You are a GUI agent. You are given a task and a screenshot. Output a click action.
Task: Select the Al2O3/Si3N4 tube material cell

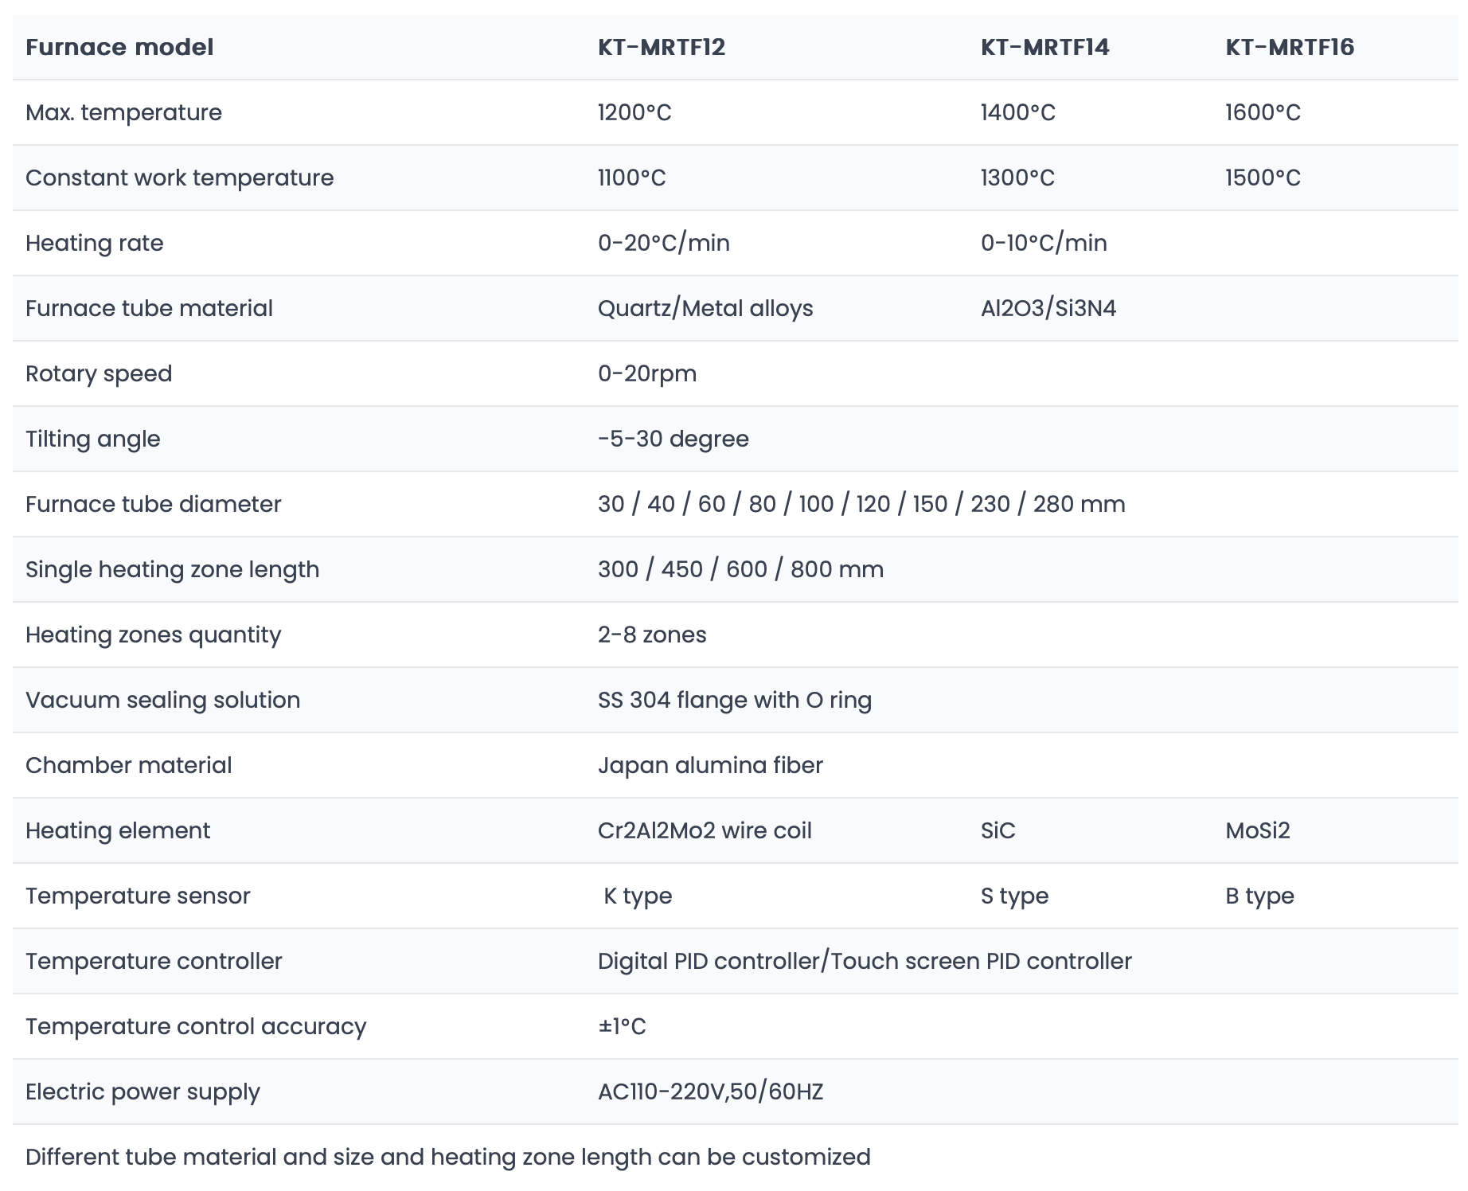pos(1048,308)
